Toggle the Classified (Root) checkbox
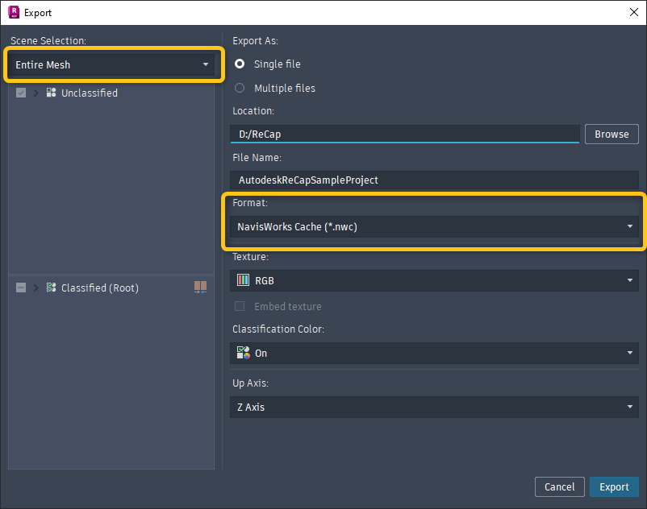This screenshot has width=647, height=509. (x=21, y=288)
